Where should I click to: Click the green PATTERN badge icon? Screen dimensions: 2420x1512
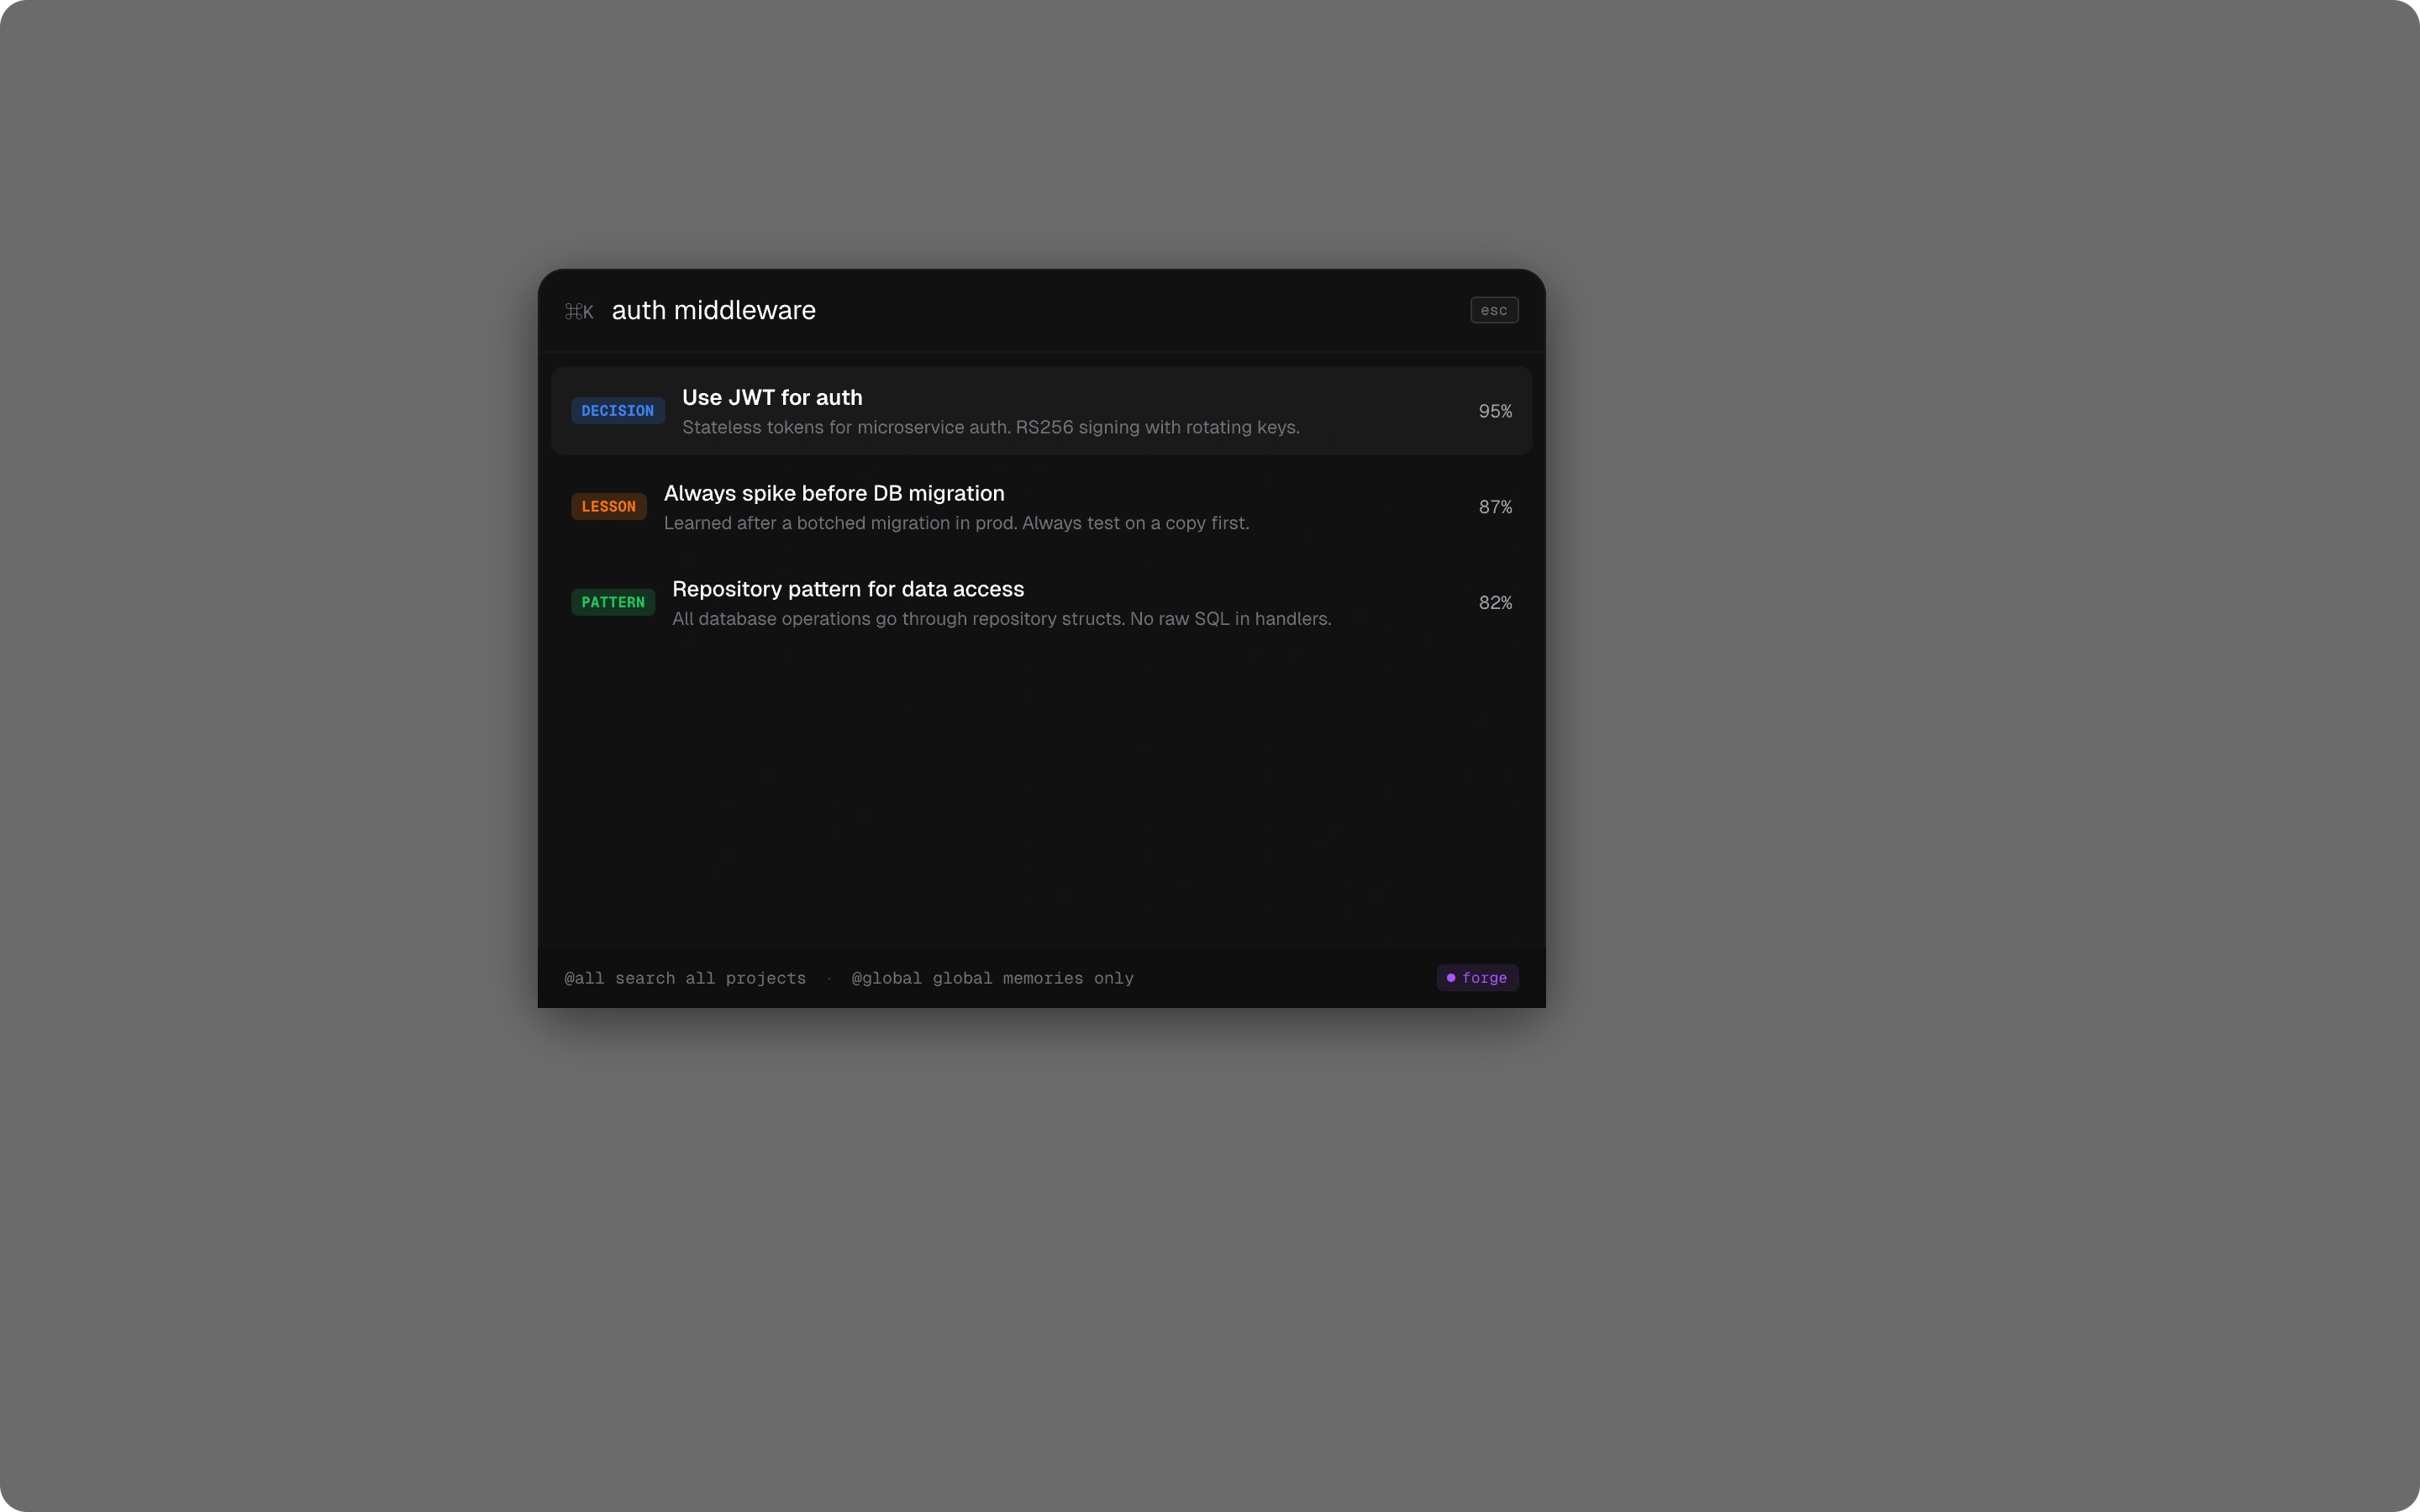tap(612, 602)
